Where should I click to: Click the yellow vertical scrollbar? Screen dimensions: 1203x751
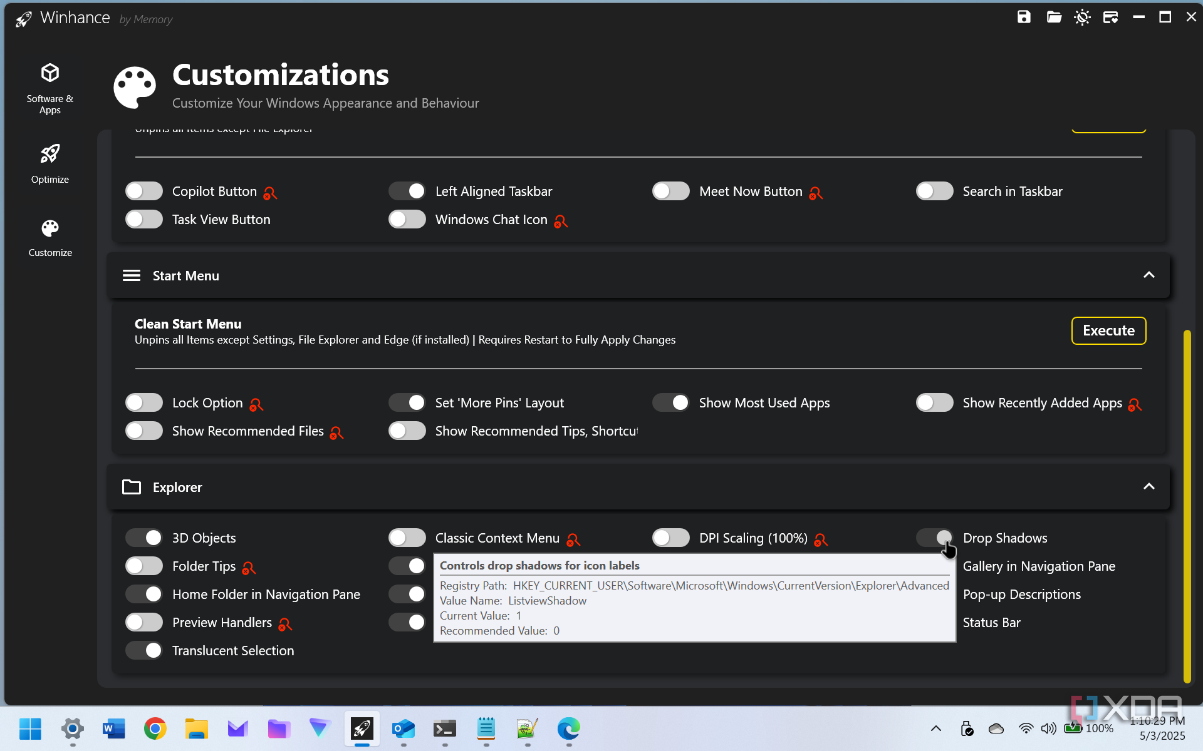pos(1187,506)
